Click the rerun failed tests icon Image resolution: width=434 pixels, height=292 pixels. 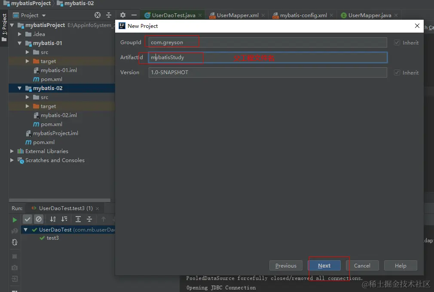coord(15,231)
